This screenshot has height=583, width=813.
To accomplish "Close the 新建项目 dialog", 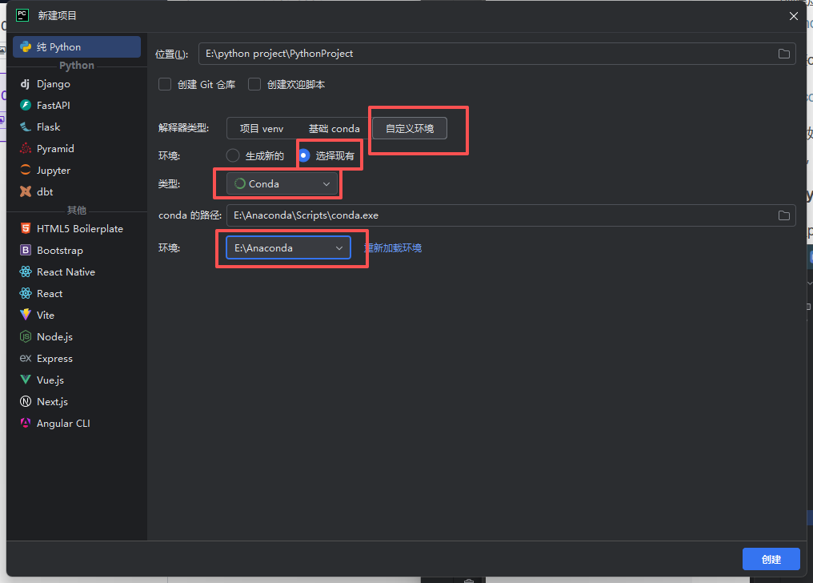I will pos(793,16).
